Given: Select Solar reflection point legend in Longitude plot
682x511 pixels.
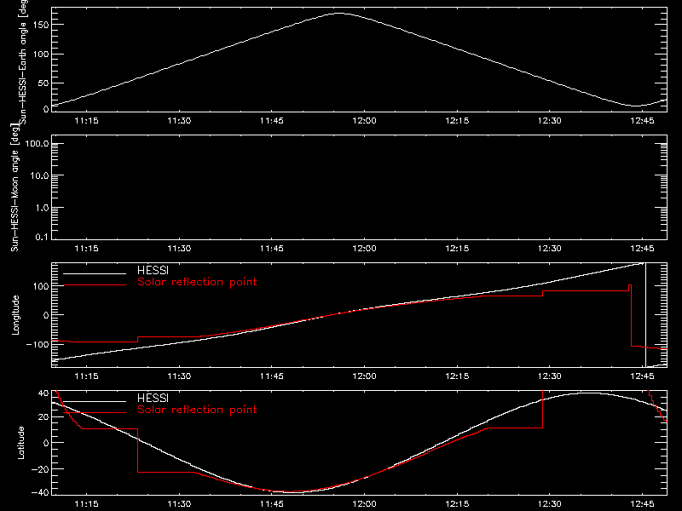Looking at the screenshot, I should [197, 282].
